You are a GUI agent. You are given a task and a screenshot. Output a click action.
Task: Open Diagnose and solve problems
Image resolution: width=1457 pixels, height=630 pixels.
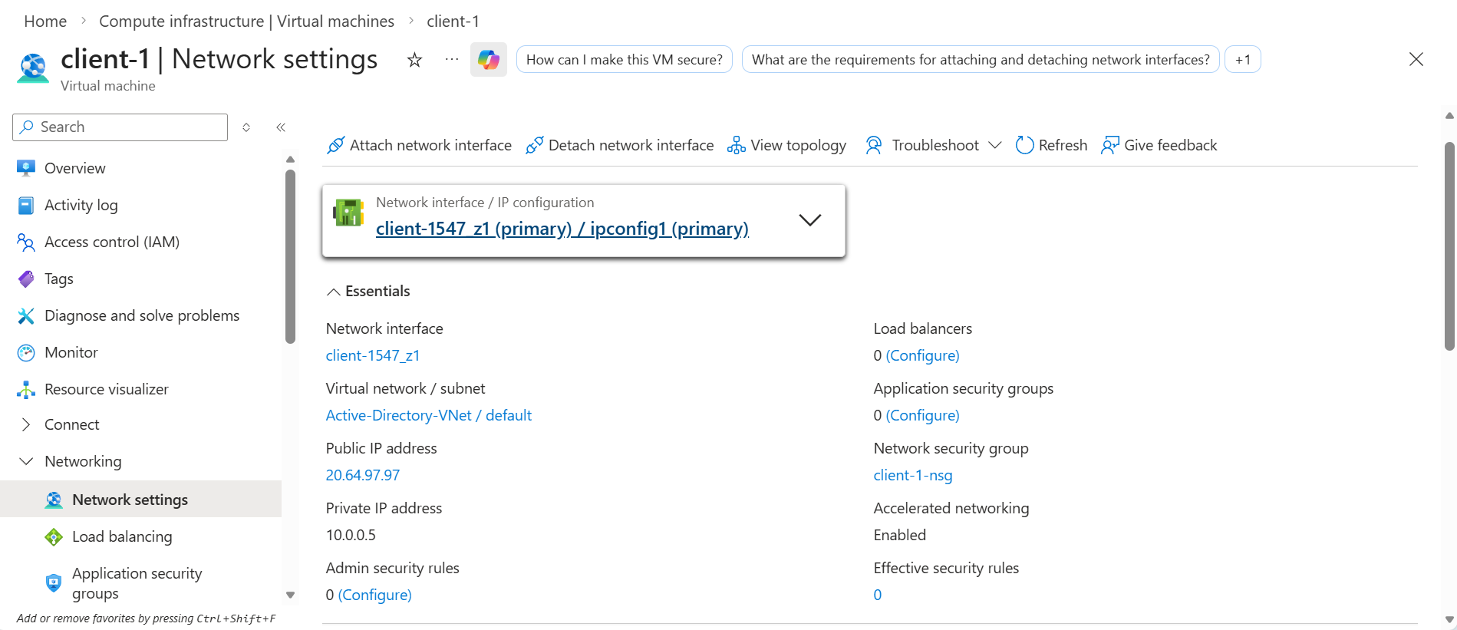point(141,315)
